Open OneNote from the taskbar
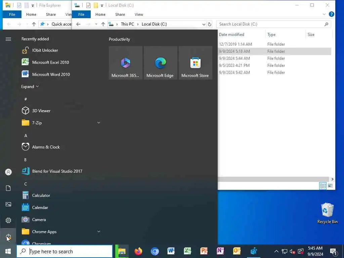344x258 pixels. point(220,251)
